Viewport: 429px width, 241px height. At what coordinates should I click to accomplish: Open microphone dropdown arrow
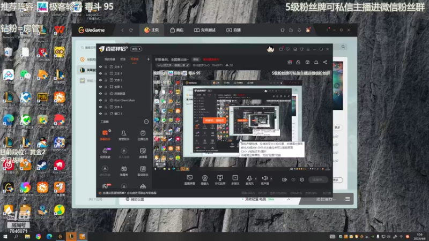coord(256,179)
